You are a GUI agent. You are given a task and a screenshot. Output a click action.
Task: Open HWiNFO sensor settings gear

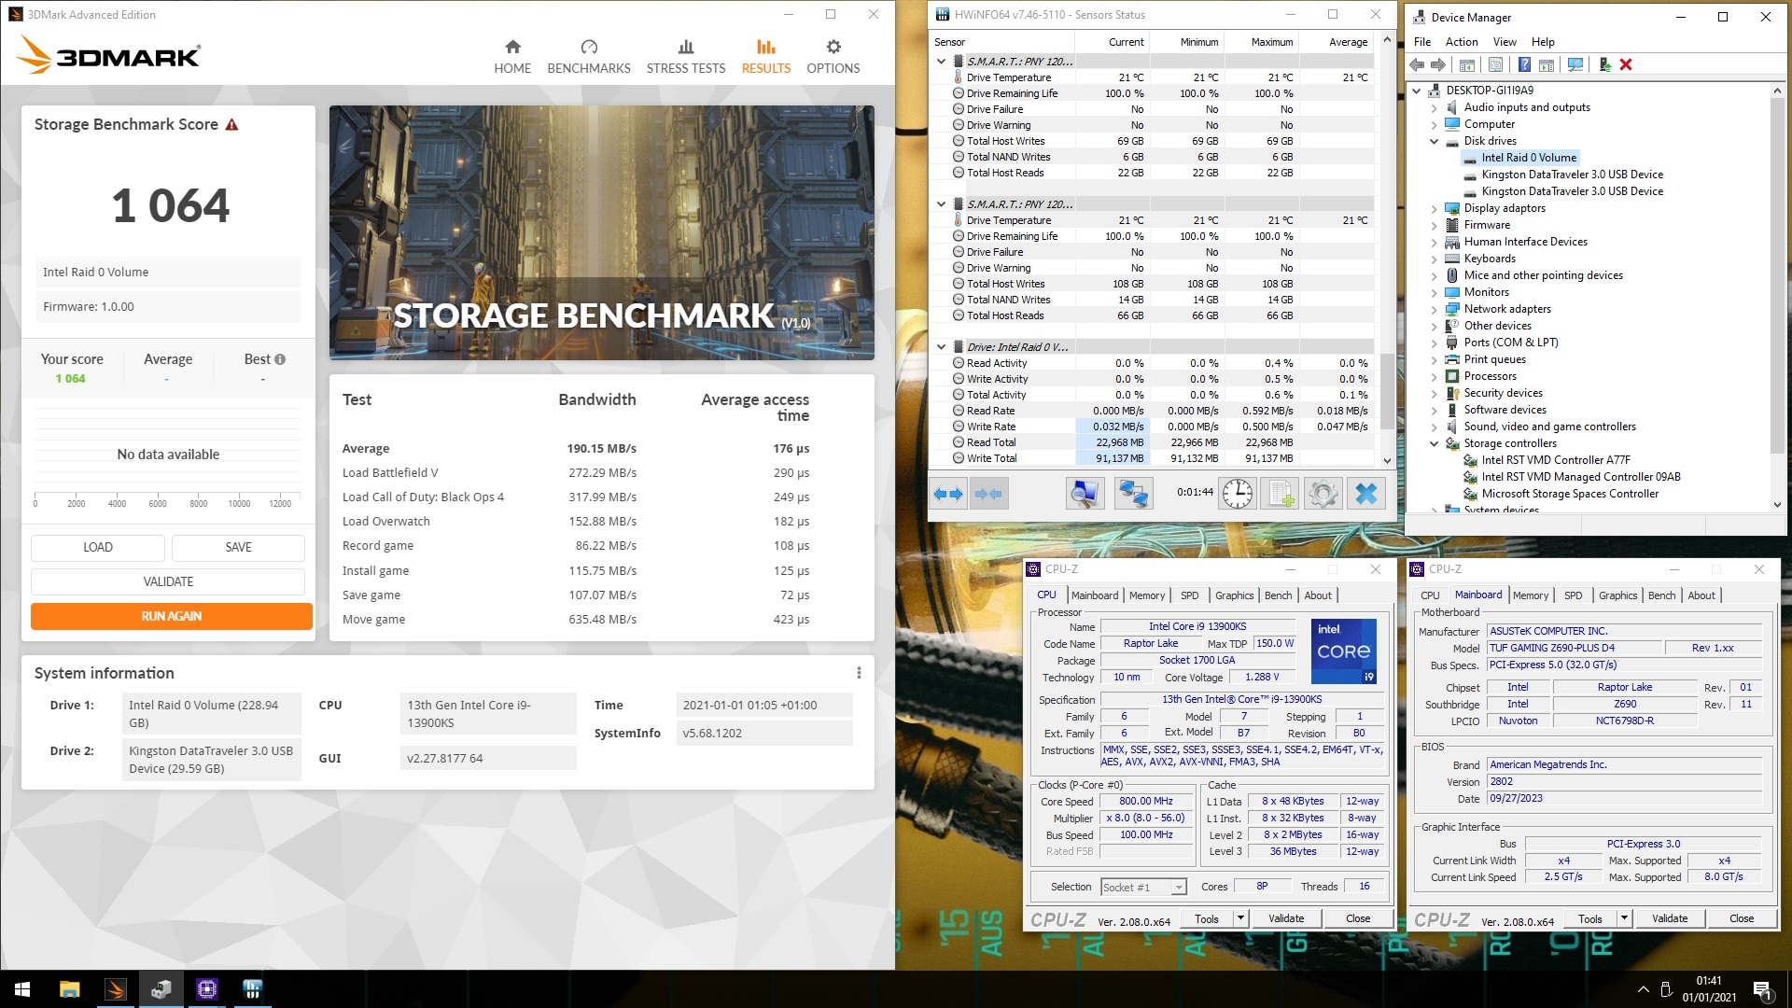click(x=1323, y=494)
